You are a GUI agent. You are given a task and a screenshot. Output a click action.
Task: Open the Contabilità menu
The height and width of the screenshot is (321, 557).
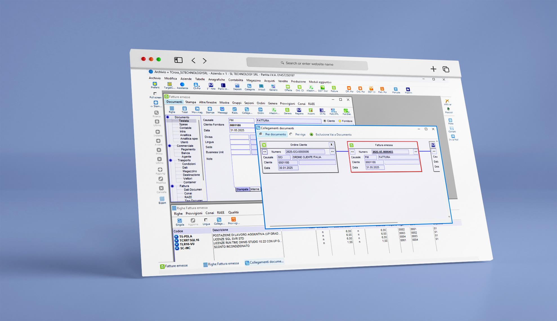[x=235, y=80]
